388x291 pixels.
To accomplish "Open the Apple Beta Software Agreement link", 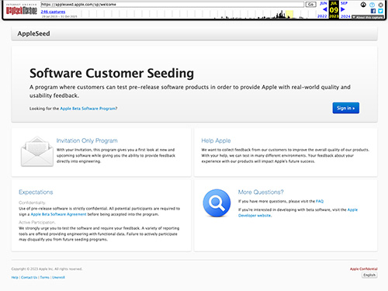I will coord(58,214).
